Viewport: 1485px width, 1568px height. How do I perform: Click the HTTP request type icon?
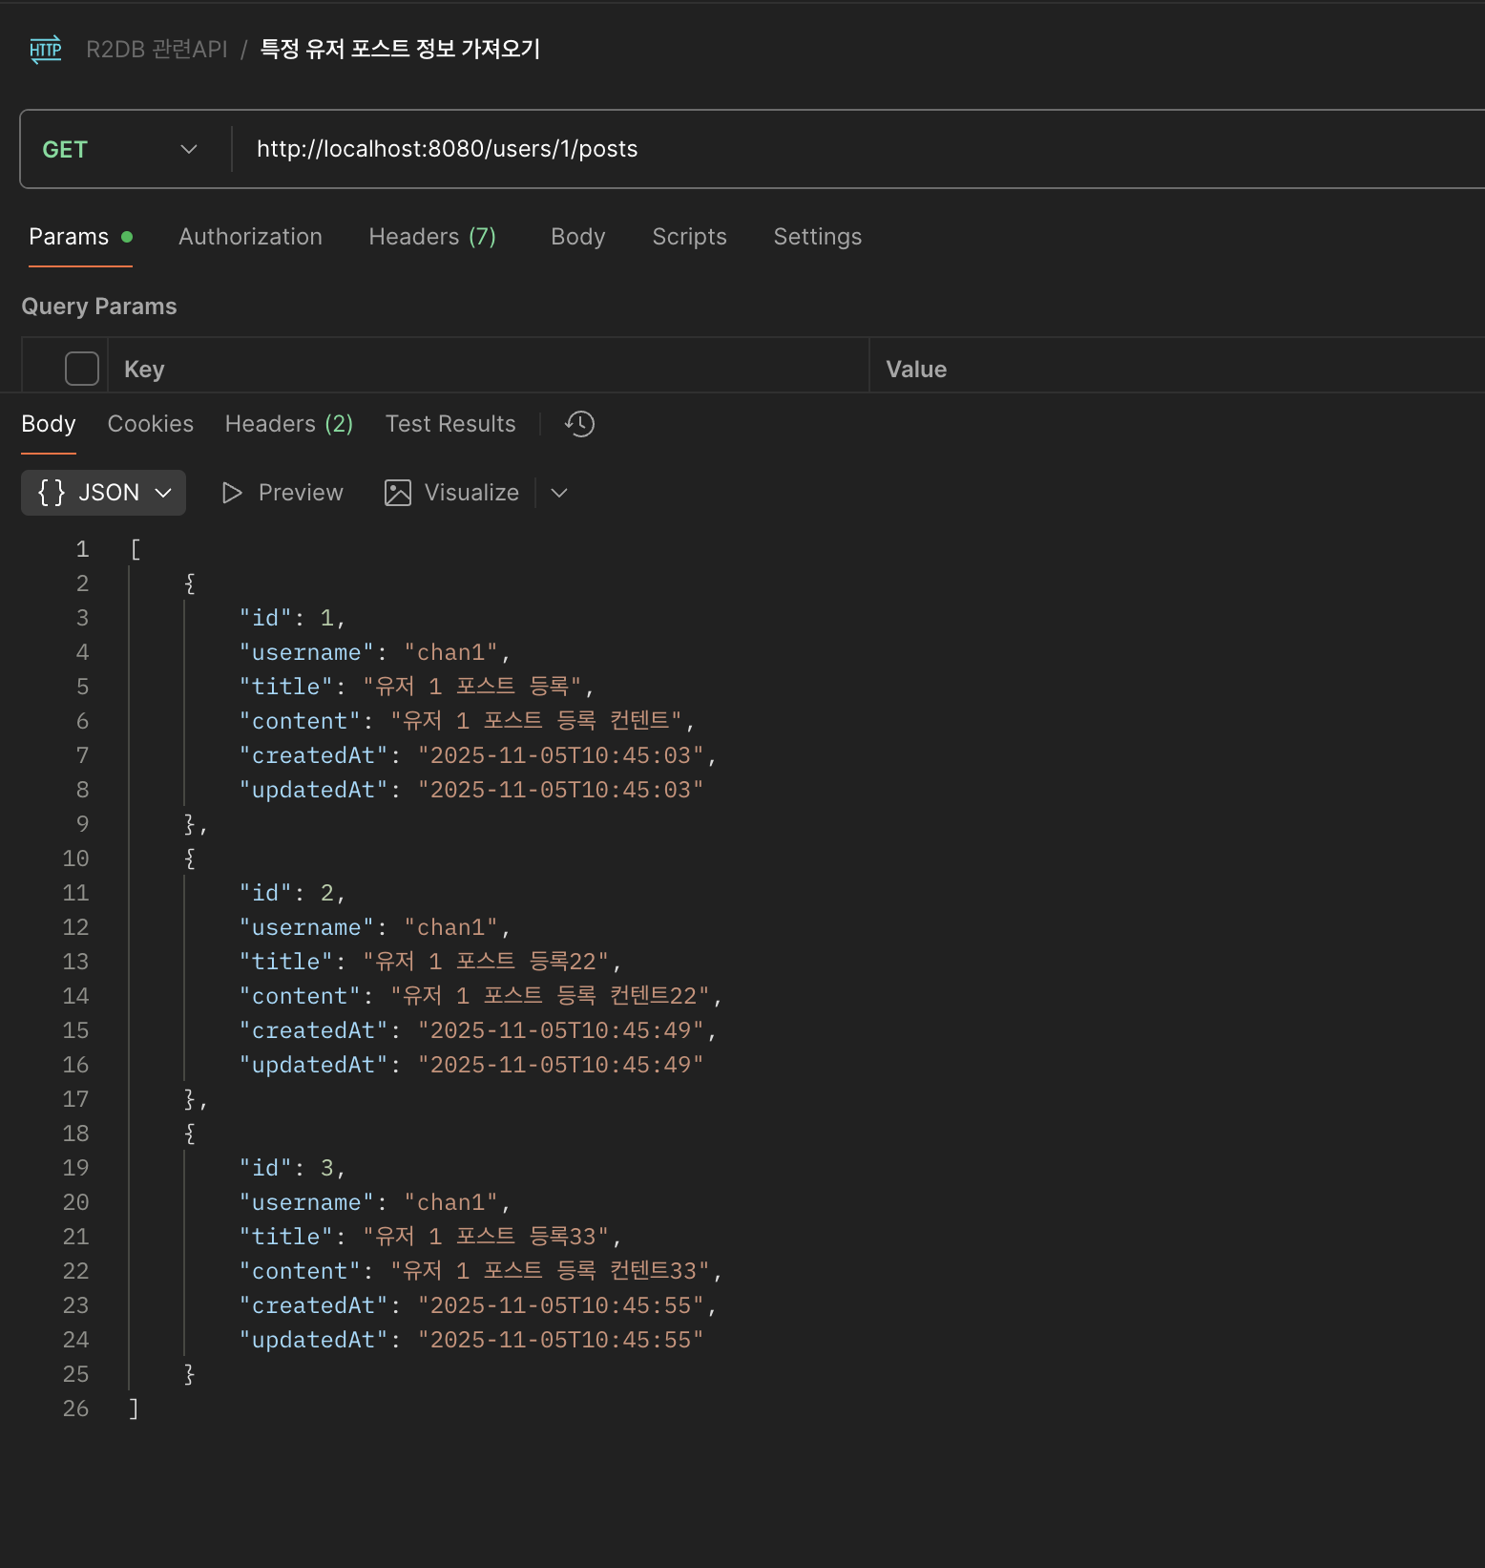(45, 50)
